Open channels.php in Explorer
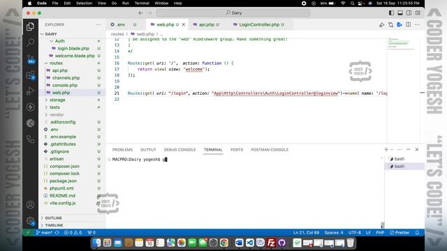The height and width of the screenshot is (251, 447). (x=66, y=77)
